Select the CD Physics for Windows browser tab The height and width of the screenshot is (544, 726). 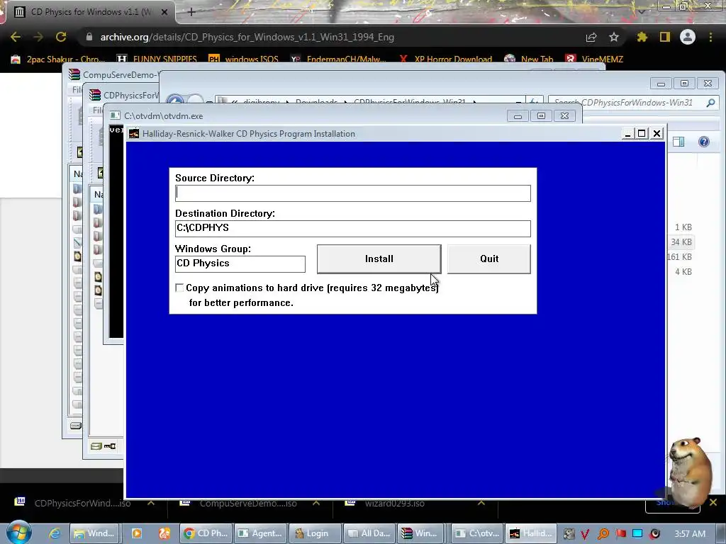pyautogui.click(x=90, y=12)
